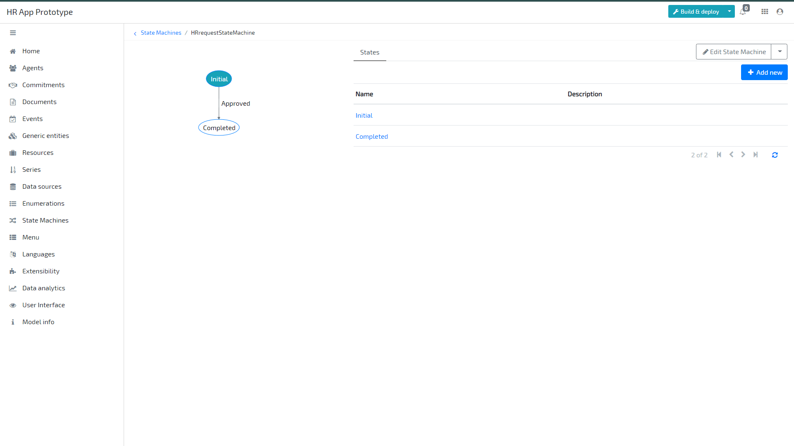Click the Enumerations list icon

coord(13,204)
